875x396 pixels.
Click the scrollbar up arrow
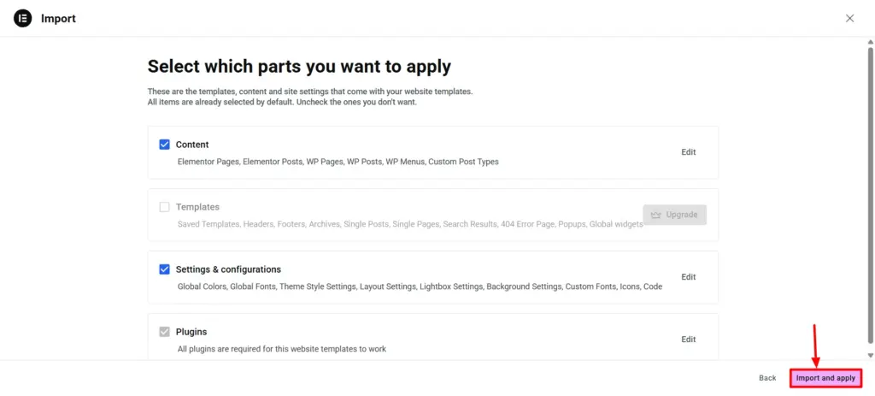pyautogui.click(x=870, y=41)
